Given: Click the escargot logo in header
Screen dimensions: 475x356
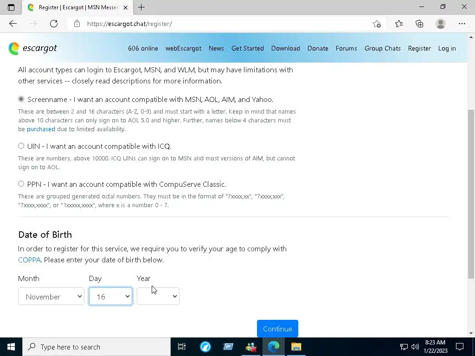Looking at the screenshot, I should [33, 48].
